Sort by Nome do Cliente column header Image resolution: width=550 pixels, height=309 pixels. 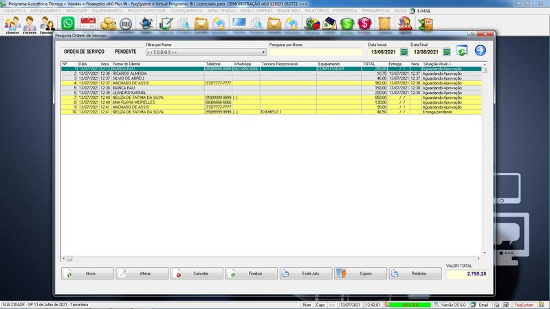[126, 64]
